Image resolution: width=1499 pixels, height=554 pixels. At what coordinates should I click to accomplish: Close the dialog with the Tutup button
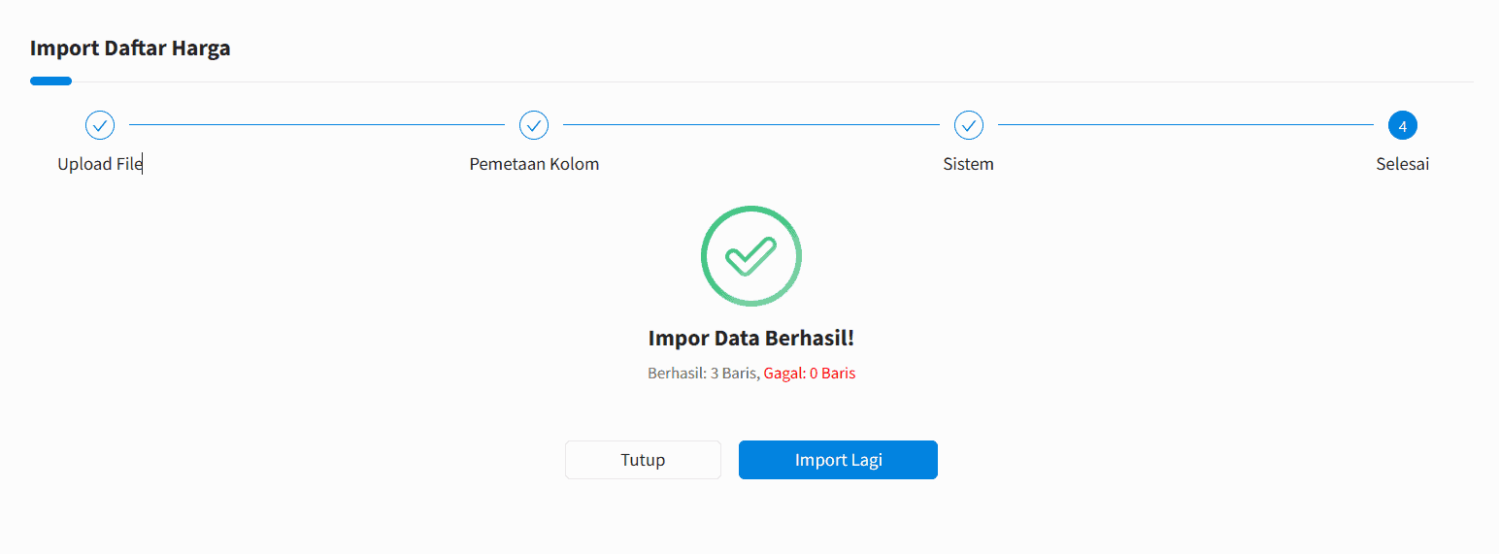pos(643,460)
